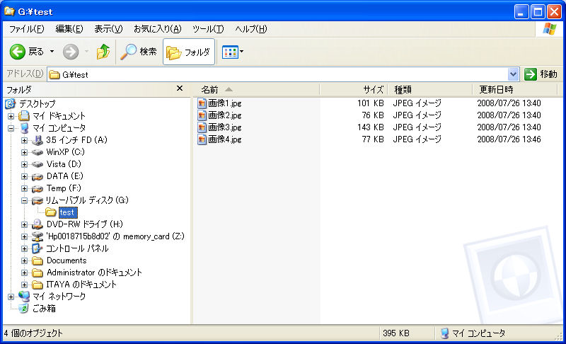Image resolution: width=566 pixels, height=344 pixels.
Task: Click the 143 KB size cell
Action: click(x=370, y=127)
